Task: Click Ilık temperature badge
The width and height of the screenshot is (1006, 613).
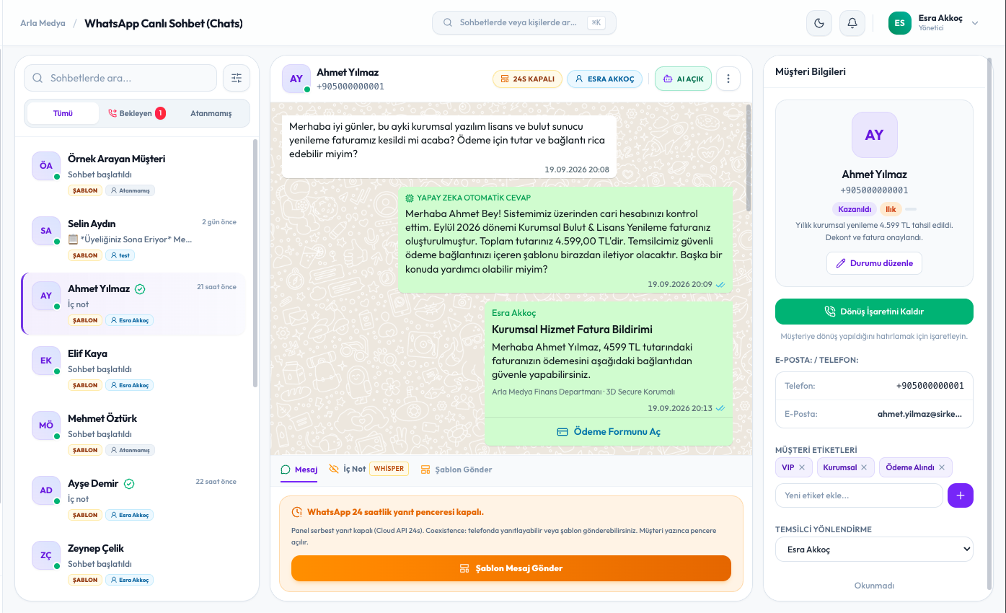Action: [891, 209]
